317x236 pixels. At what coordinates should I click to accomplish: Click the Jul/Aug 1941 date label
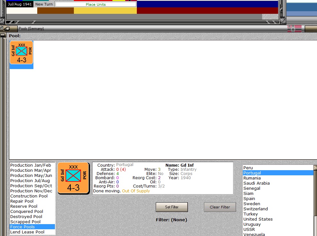[20, 4]
